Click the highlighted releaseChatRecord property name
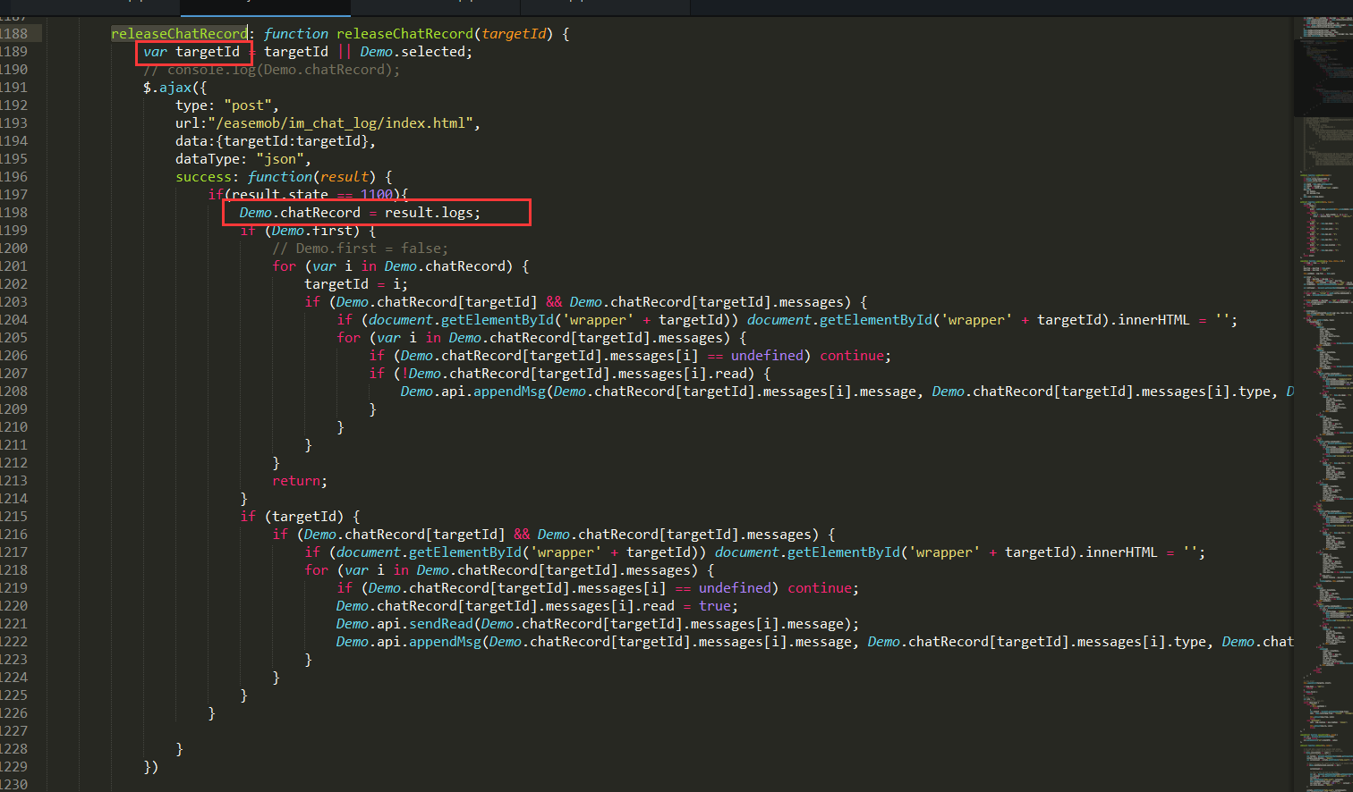 [178, 34]
